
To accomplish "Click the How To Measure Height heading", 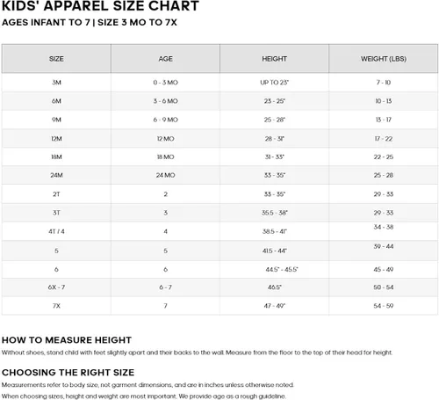I will pos(67,340).
